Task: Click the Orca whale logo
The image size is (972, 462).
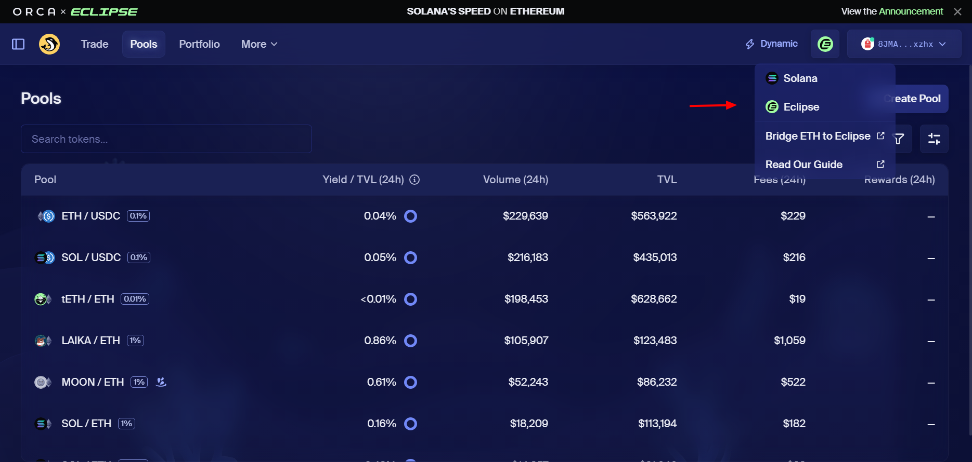Action: tap(49, 44)
